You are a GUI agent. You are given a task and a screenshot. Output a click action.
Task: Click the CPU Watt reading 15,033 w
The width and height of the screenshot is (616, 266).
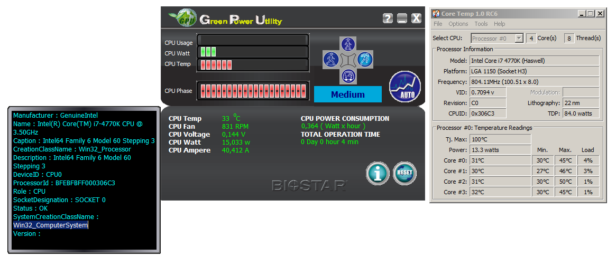(x=236, y=142)
